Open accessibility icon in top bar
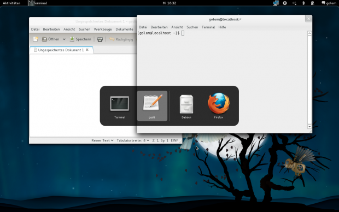The width and height of the screenshot is (339, 212). (285, 3)
